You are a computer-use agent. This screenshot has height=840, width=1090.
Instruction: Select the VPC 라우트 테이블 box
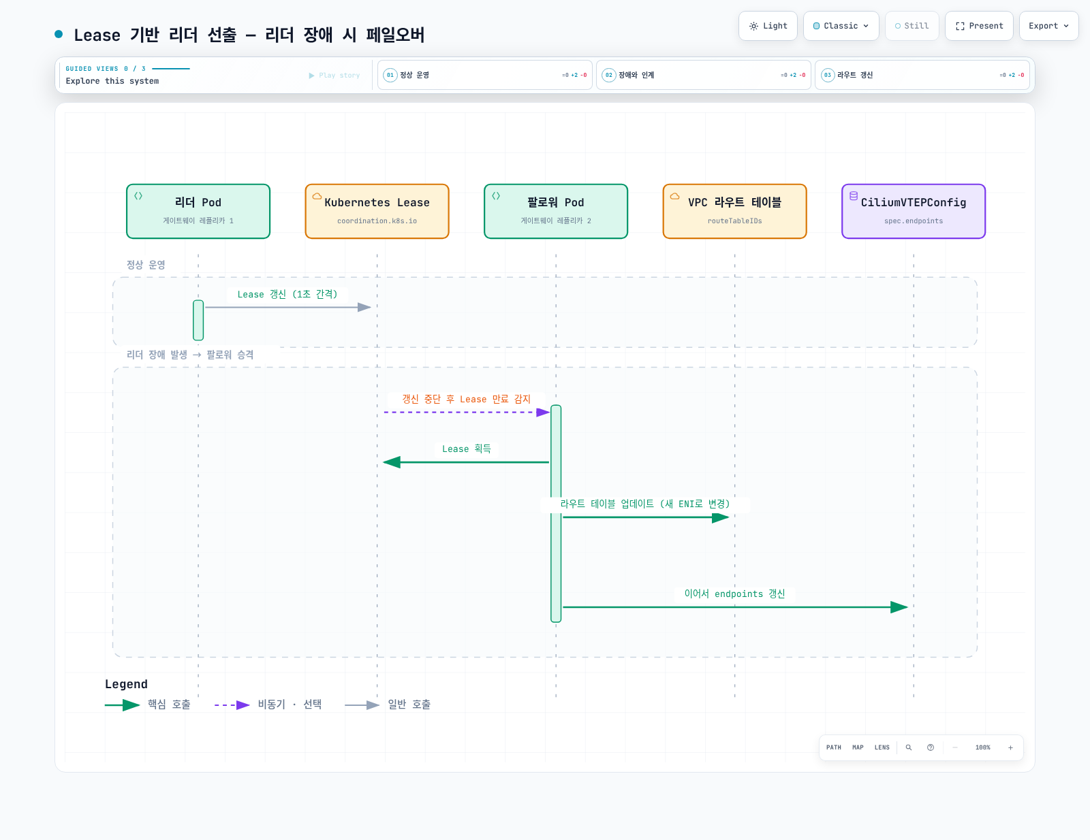[x=734, y=211]
